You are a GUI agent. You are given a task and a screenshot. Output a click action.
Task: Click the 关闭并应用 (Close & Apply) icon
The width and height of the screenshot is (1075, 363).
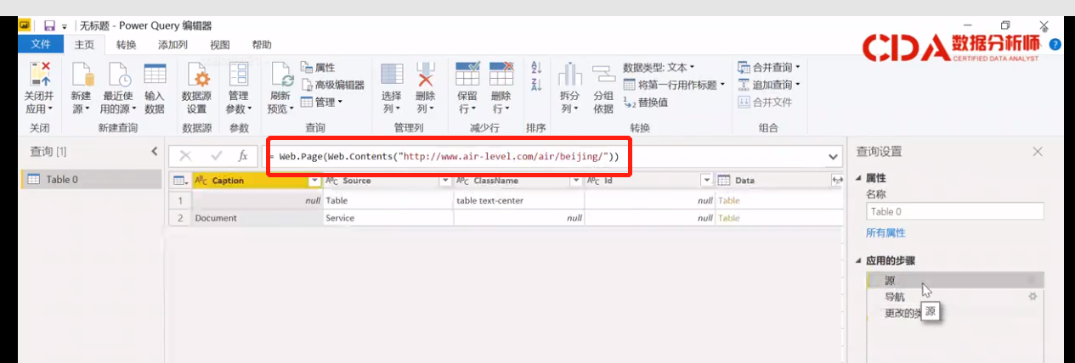click(40, 74)
